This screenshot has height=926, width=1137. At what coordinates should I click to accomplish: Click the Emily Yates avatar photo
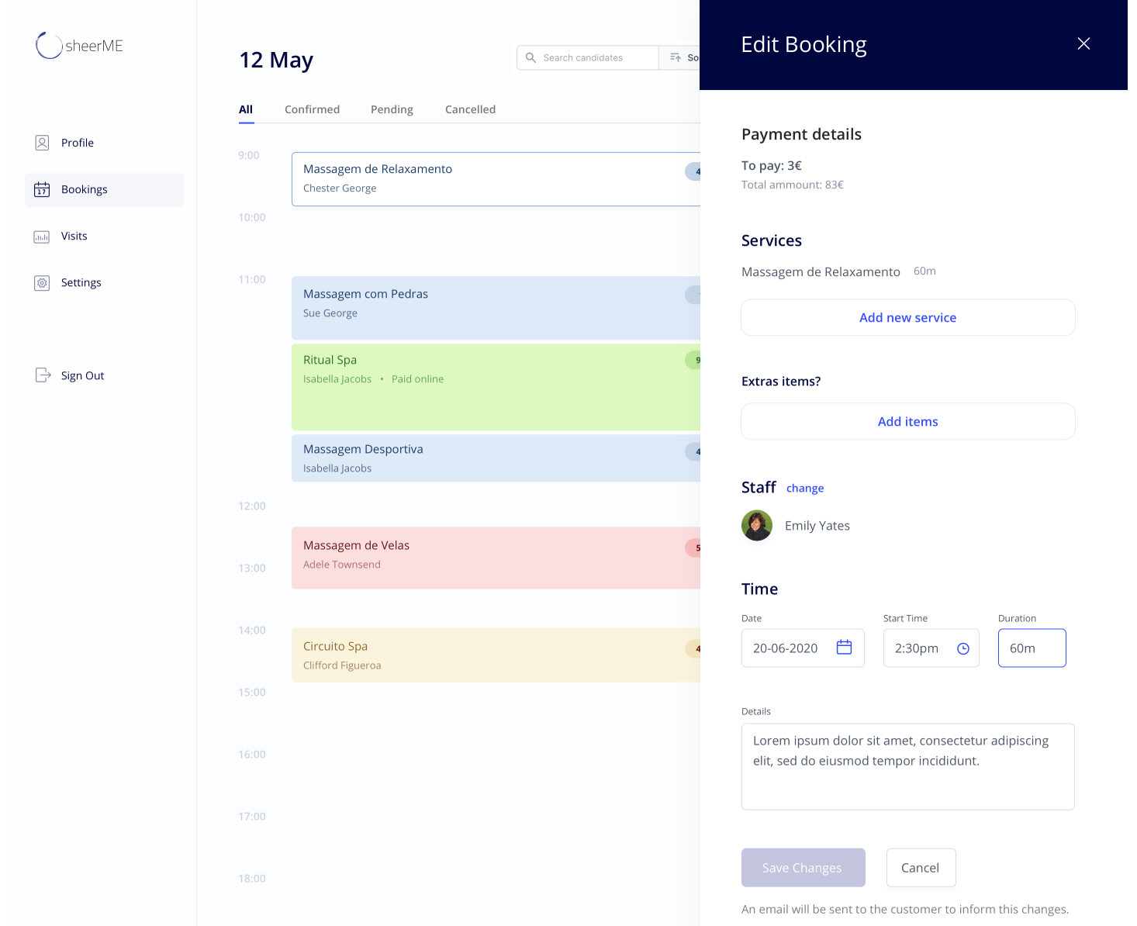[x=757, y=525]
